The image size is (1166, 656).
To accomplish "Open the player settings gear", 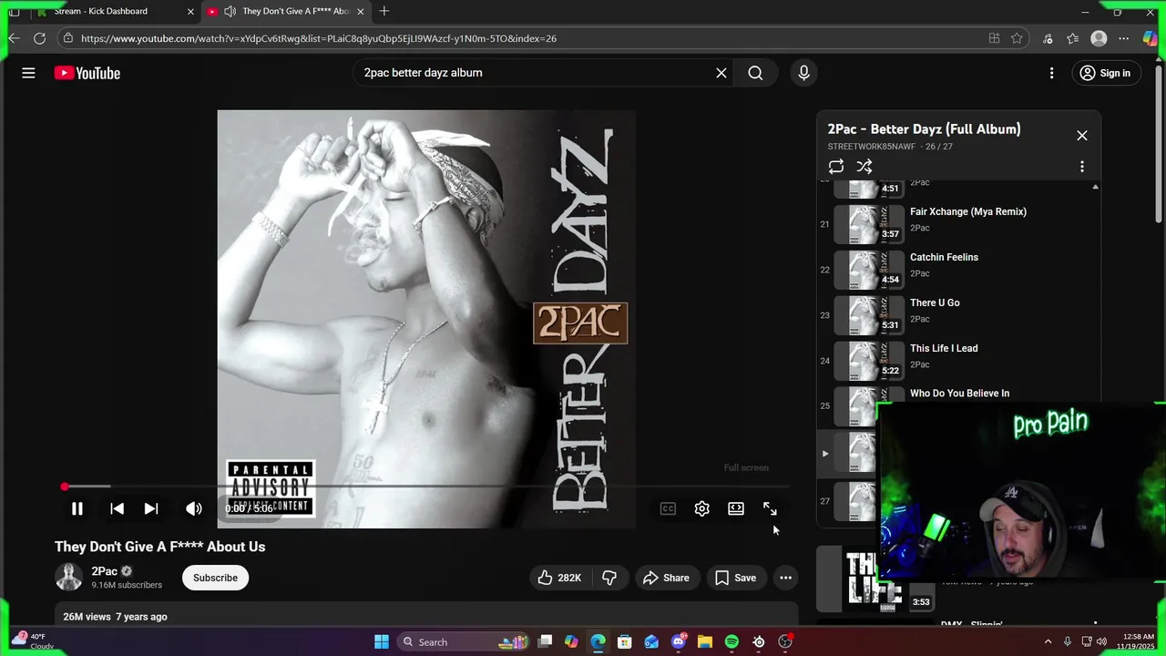I will (x=701, y=508).
